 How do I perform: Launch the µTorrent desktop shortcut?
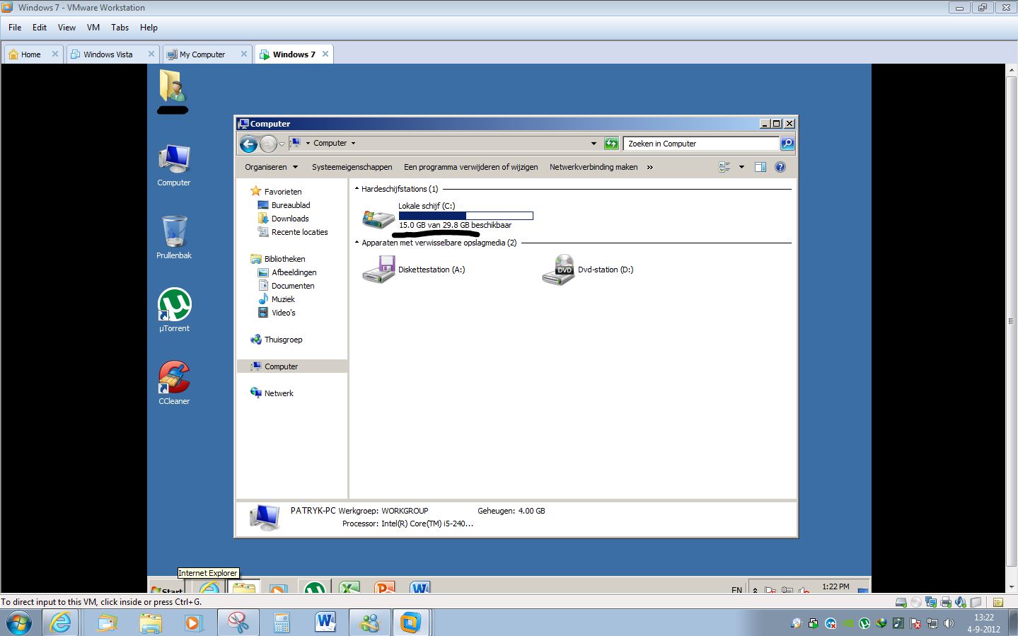(174, 310)
